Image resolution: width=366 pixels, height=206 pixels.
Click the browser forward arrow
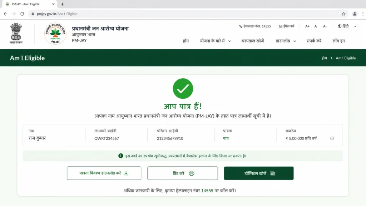pos(14,14)
